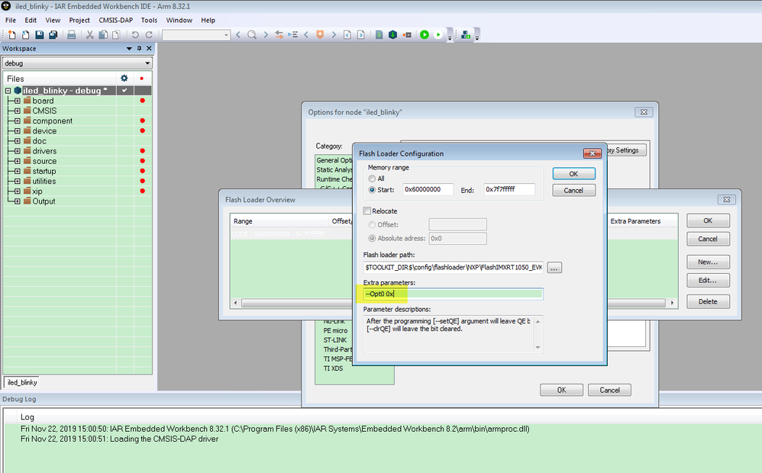Click the End address input field
The height and width of the screenshot is (473, 762).
click(509, 189)
